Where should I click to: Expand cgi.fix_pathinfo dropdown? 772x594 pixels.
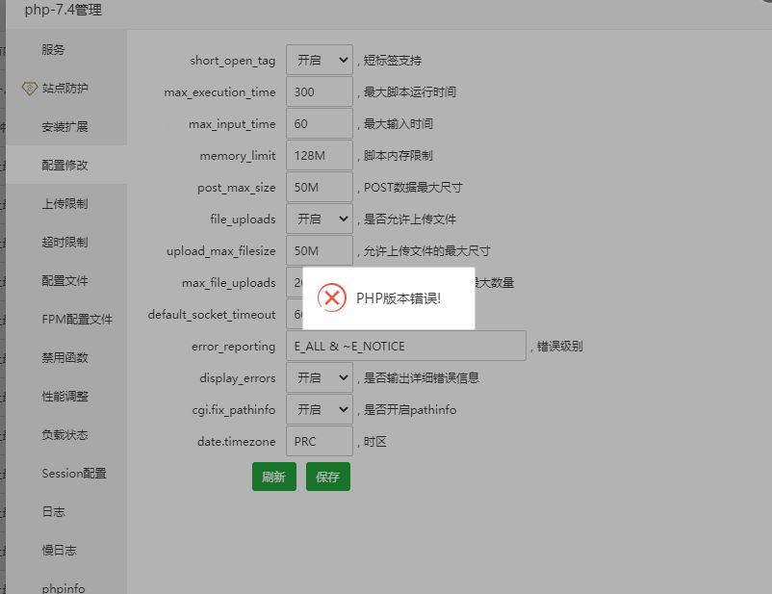[x=320, y=409]
